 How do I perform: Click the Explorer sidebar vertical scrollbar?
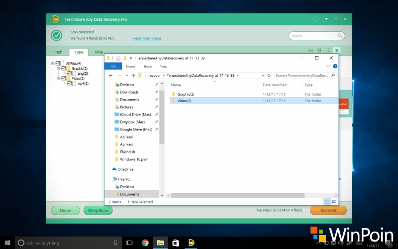tap(162, 117)
